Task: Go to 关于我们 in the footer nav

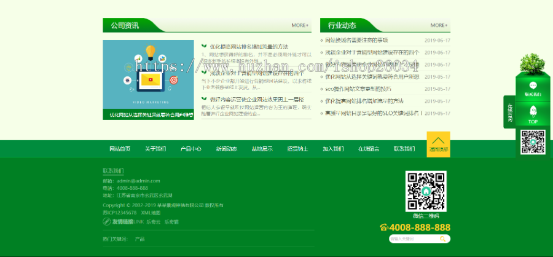Action: click(155, 149)
